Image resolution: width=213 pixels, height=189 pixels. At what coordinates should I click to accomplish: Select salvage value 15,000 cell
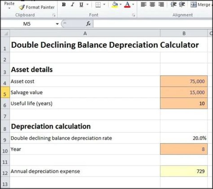pyautogui.click(x=184, y=92)
